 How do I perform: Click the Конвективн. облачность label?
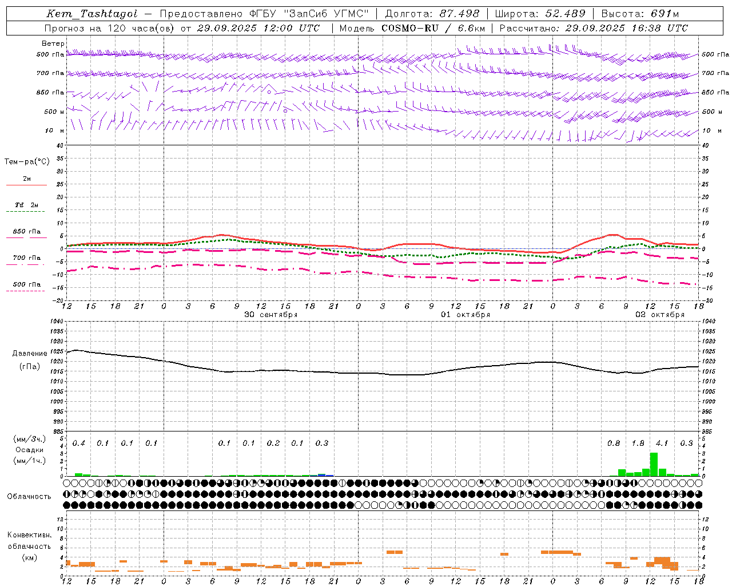[30, 541]
